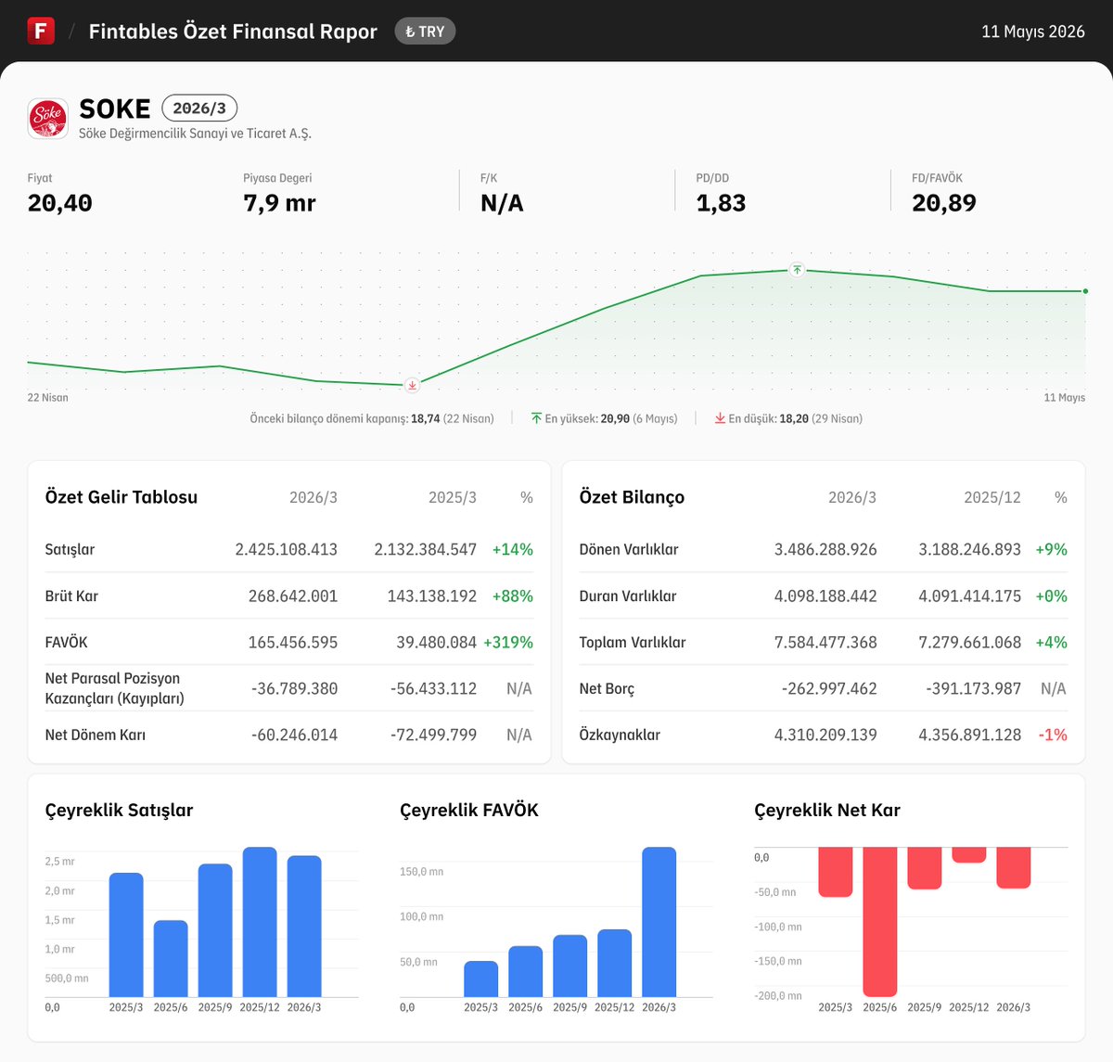Click Satışlar 2026/3 value 2.425.108.413

(287, 549)
